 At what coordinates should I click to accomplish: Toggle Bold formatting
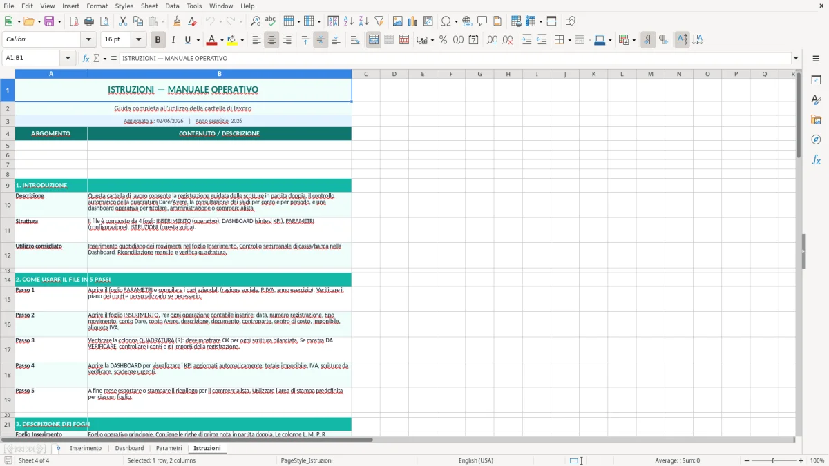(158, 40)
